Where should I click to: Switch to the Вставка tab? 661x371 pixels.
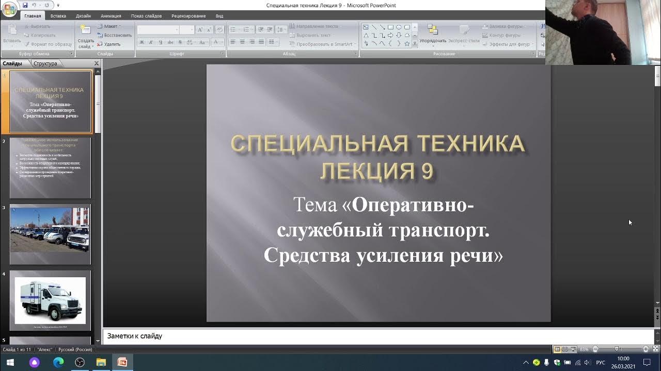click(58, 16)
